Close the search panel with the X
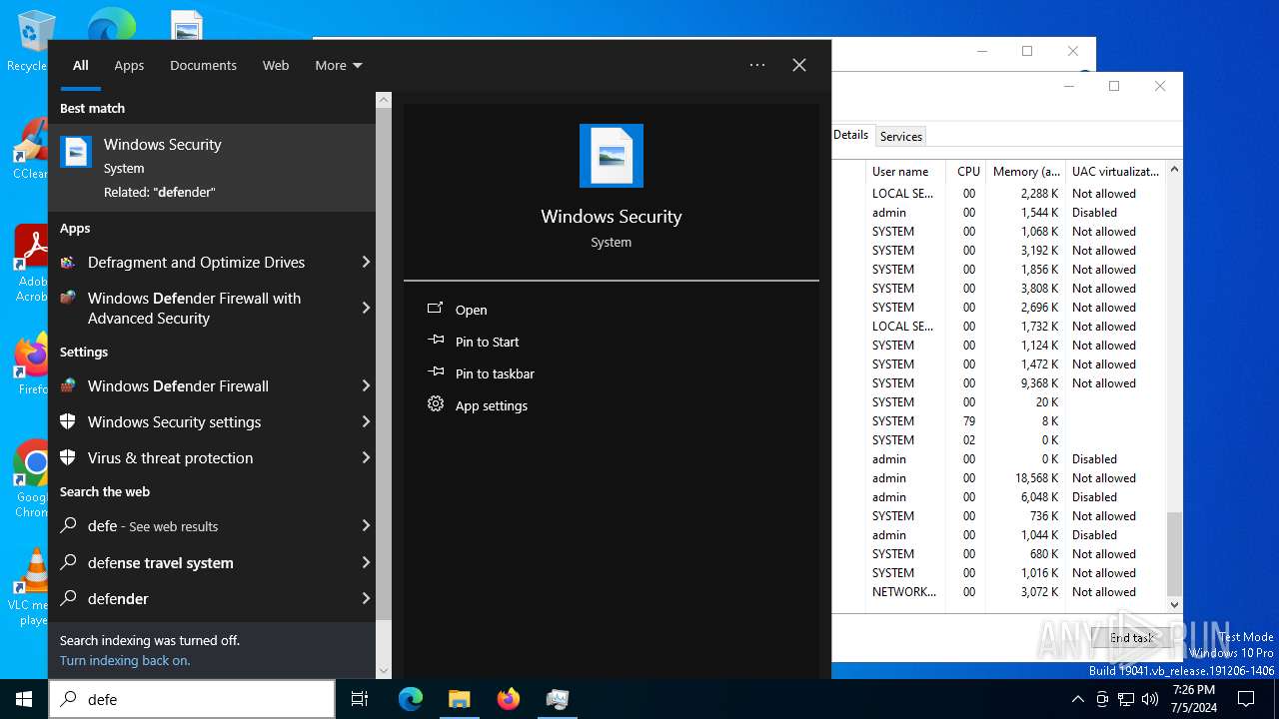Image resolution: width=1279 pixels, height=719 pixels. coord(799,65)
